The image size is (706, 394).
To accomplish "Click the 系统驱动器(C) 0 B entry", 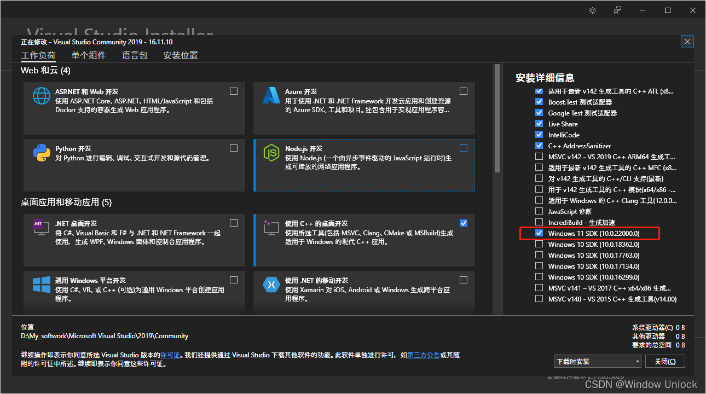I will (x=658, y=327).
